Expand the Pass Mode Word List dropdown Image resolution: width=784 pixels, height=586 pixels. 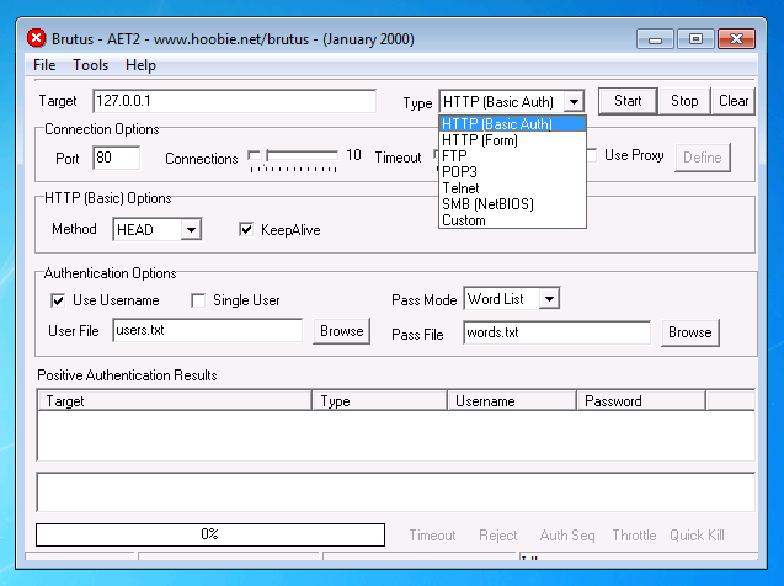coord(549,300)
